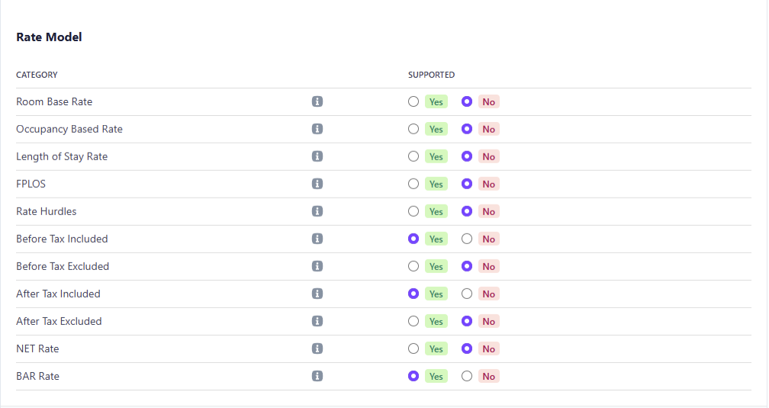This screenshot has width=769, height=408.
Task: Enable Yes for NET Rate
Action: pyautogui.click(x=413, y=349)
